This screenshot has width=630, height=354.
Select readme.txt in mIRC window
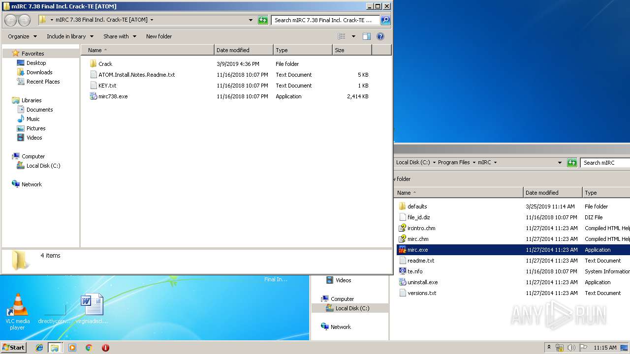(x=421, y=261)
